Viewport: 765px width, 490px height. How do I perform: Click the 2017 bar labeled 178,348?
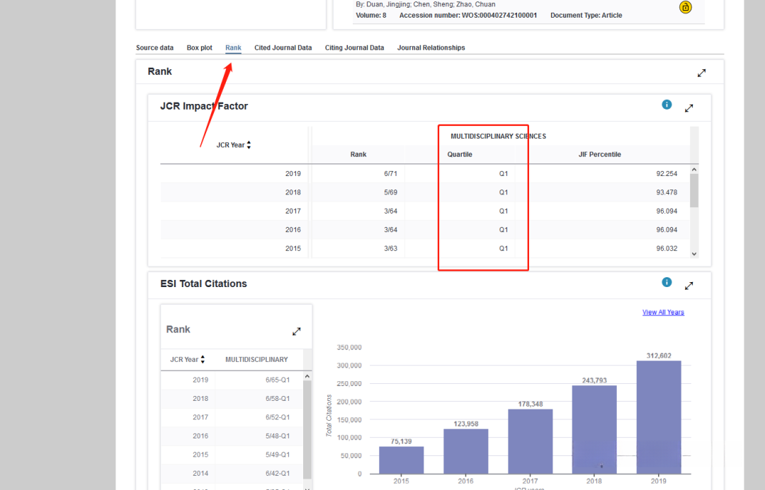tap(531, 441)
